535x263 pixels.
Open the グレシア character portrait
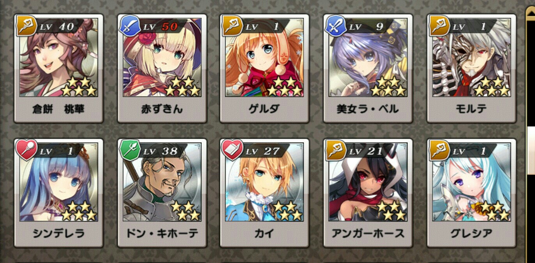pyautogui.click(x=471, y=182)
